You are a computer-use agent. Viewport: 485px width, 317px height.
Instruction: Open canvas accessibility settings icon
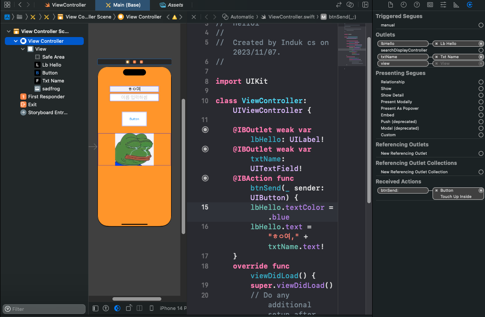[x=106, y=308]
